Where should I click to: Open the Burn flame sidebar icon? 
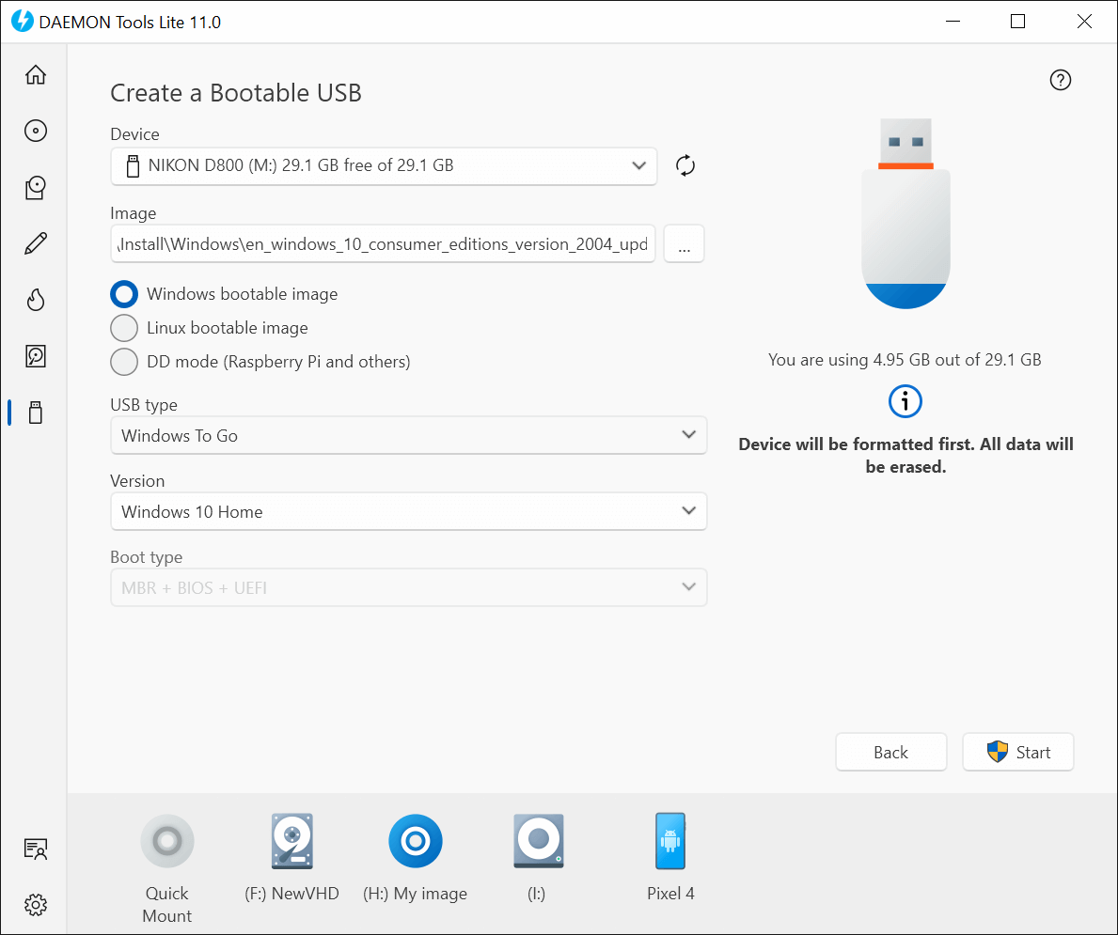tap(36, 300)
